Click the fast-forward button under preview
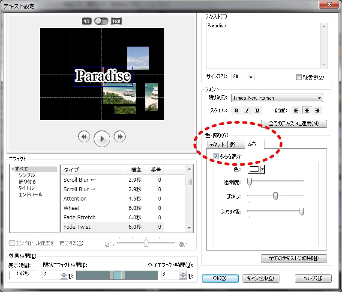The width and height of the screenshot is (342, 292). [120, 136]
